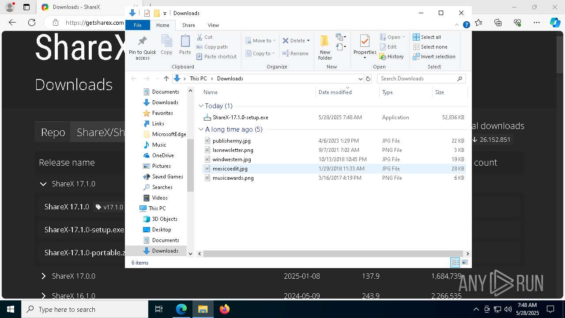The width and height of the screenshot is (565, 318).
Task: Click the horizontal scrollbar of file list
Action: tap(334, 254)
